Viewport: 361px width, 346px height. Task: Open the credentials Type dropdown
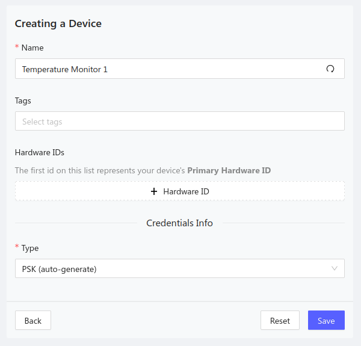pyautogui.click(x=180, y=268)
